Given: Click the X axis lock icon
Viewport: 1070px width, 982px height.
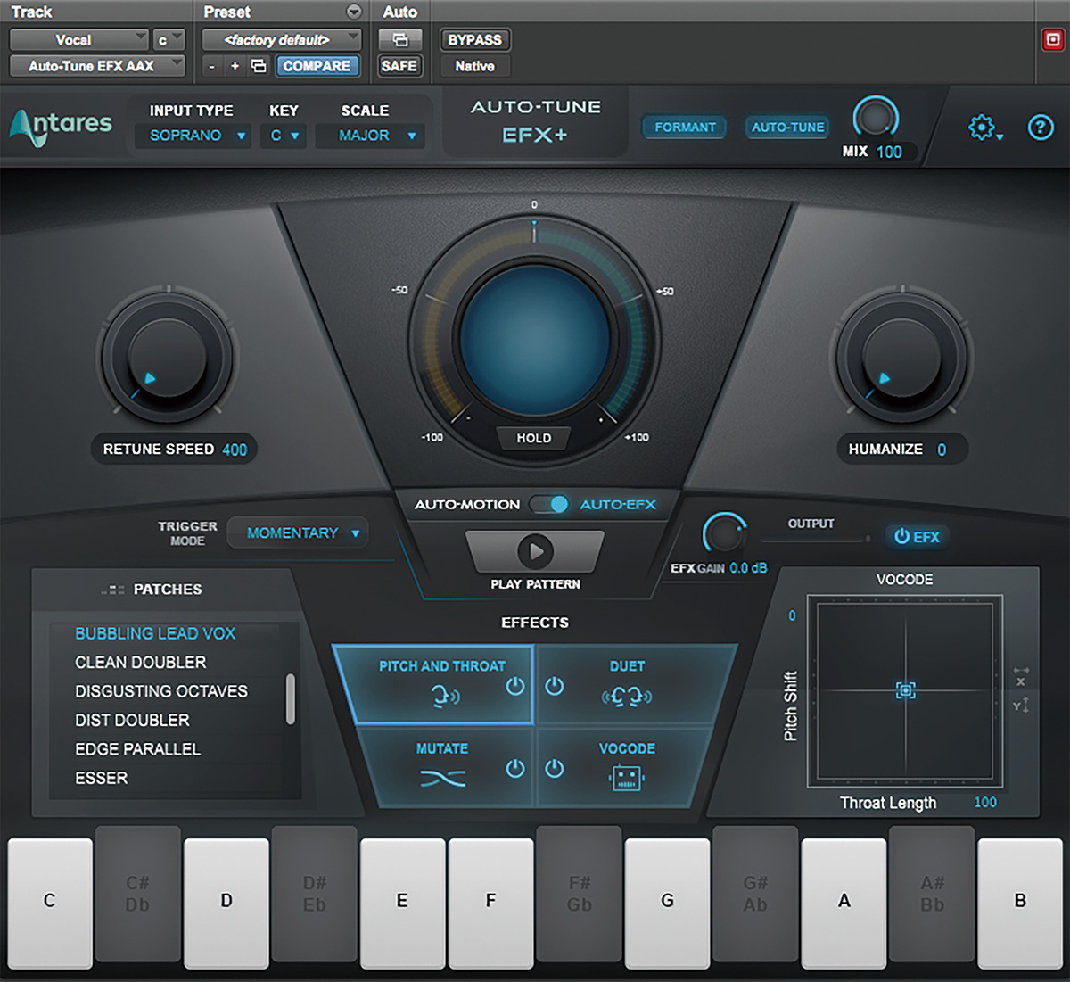Looking at the screenshot, I should [1021, 675].
